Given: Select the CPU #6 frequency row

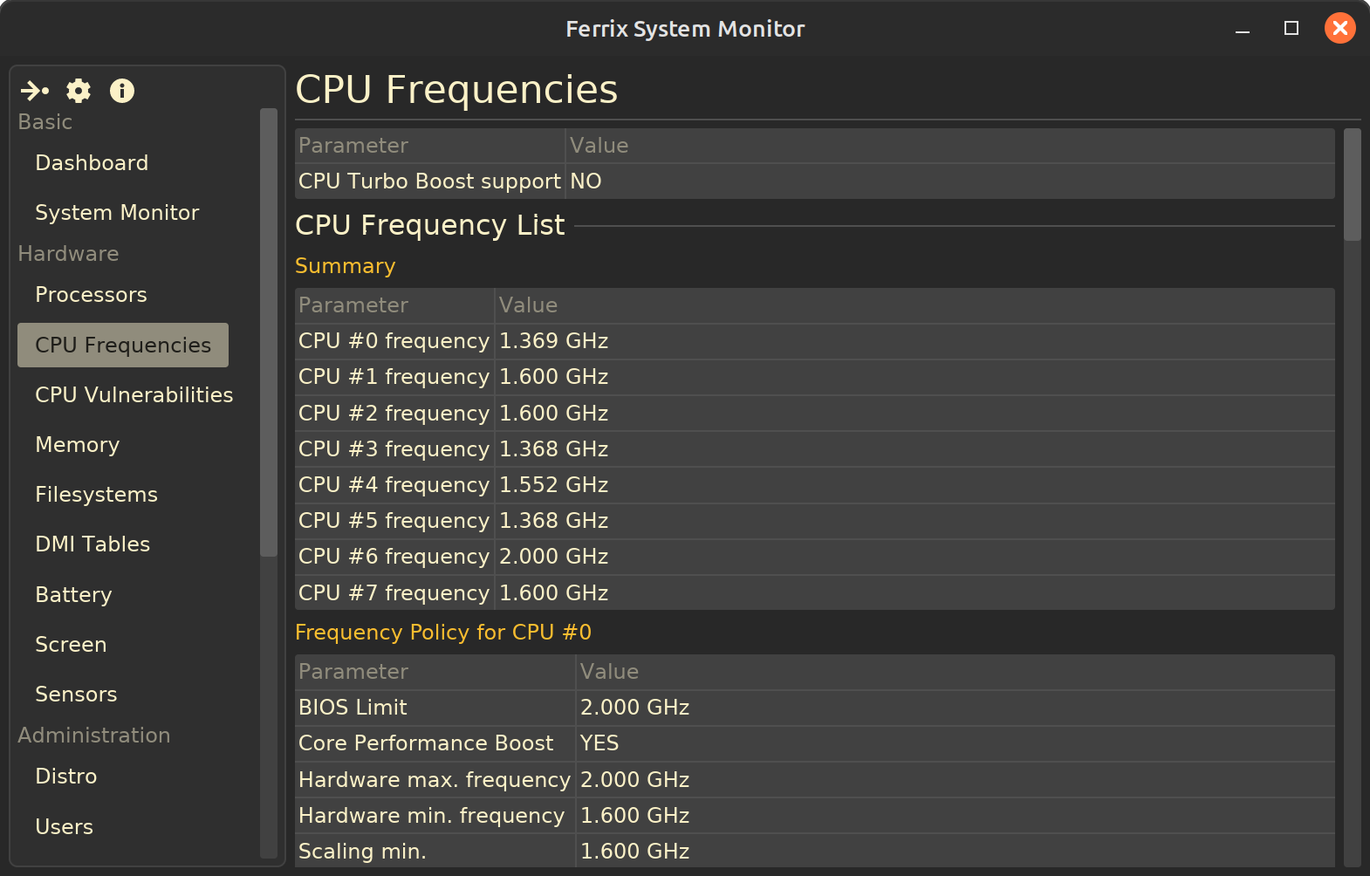Looking at the screenshot, I should pyautogui.click(x=813, y=557).
